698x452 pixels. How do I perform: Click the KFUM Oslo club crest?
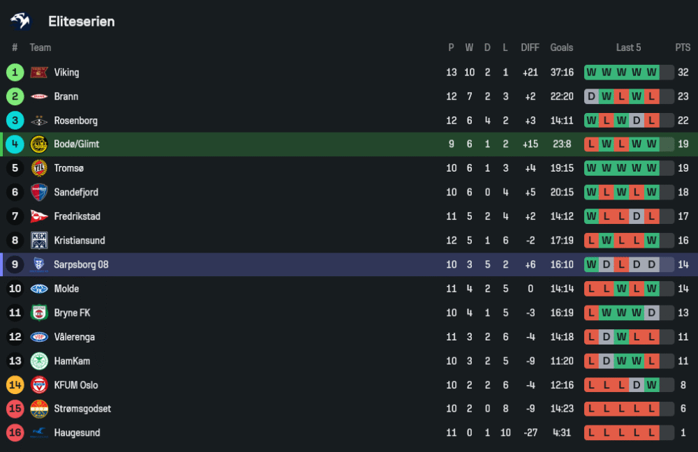click(39, 385)
